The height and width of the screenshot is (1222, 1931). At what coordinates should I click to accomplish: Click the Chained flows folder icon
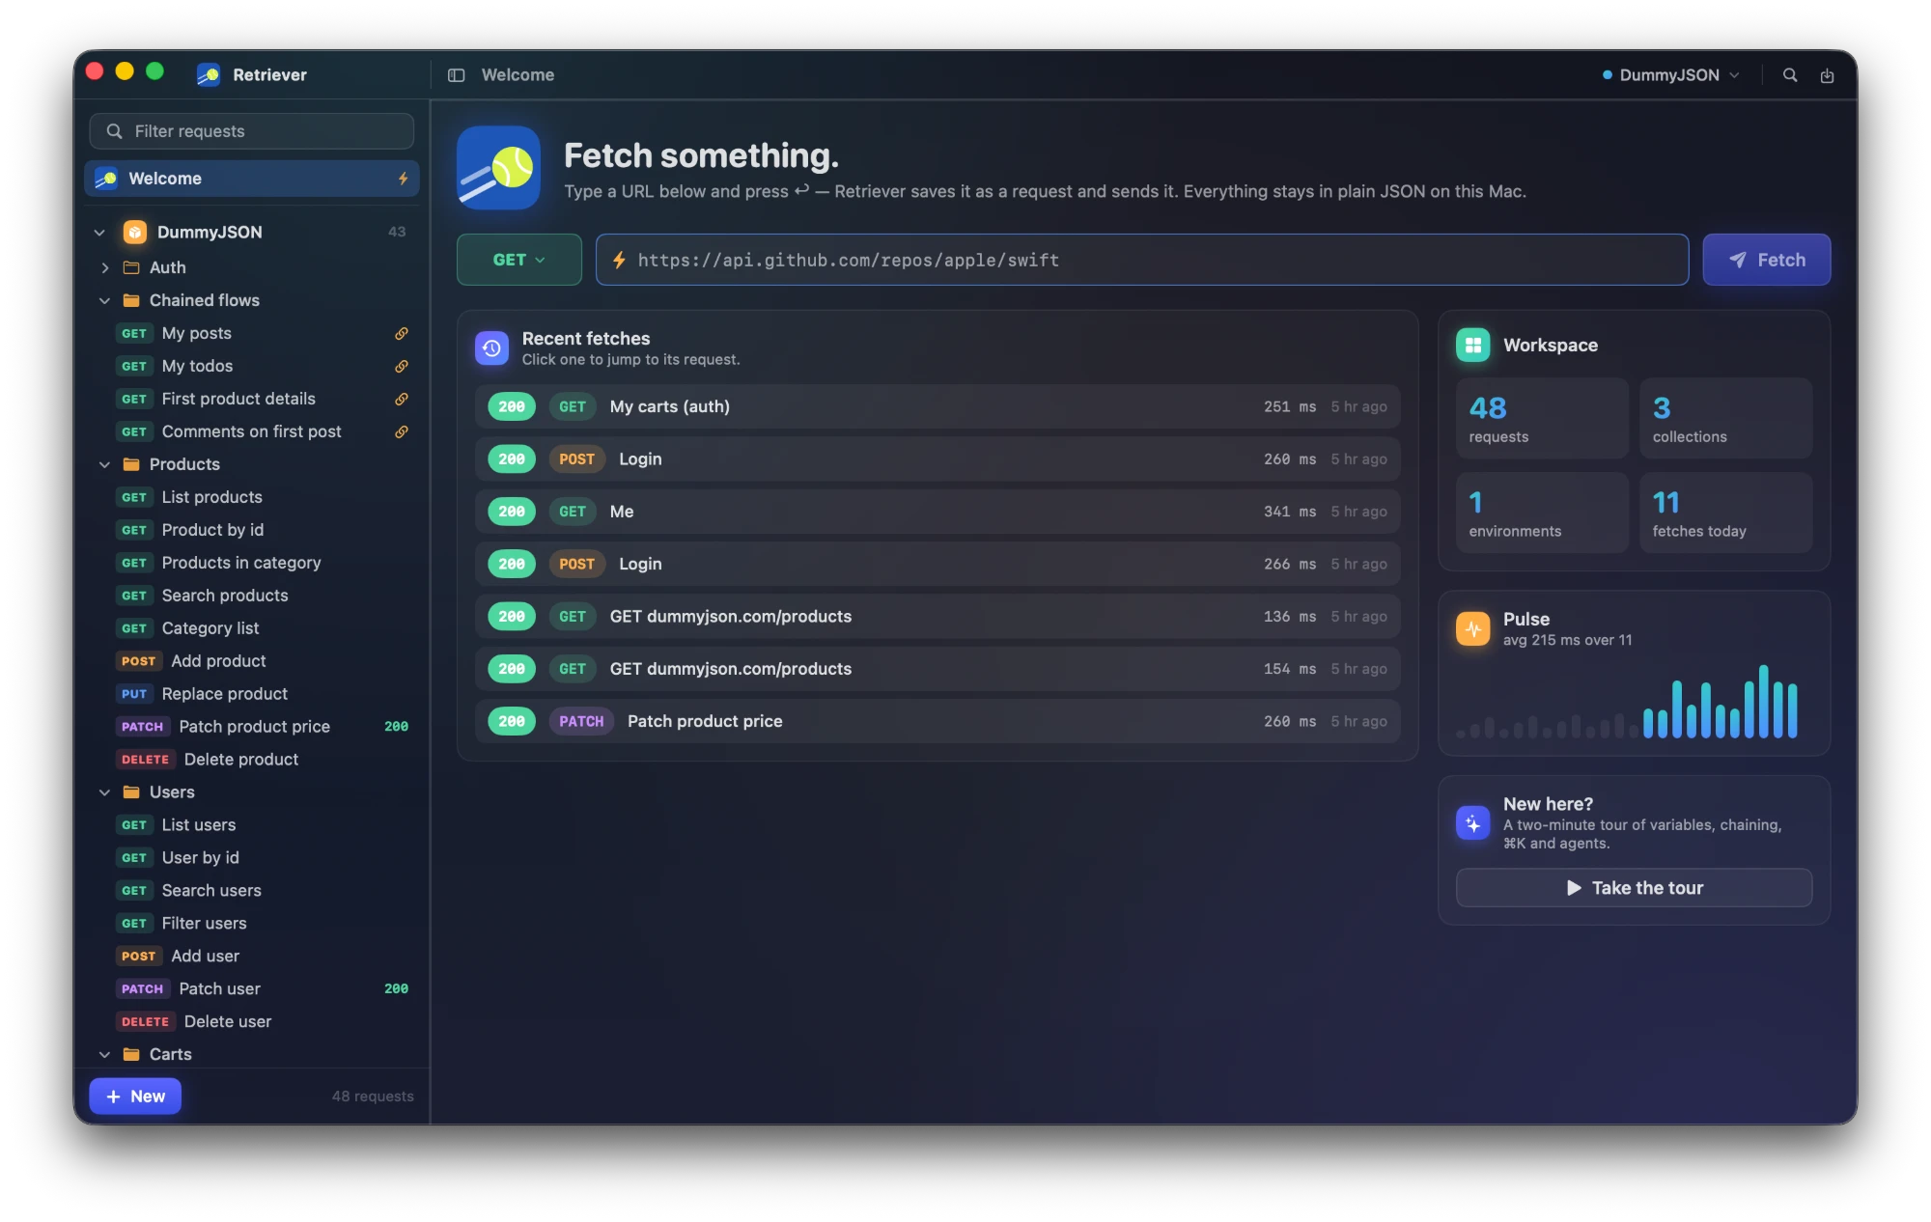[x=131, y=300]
